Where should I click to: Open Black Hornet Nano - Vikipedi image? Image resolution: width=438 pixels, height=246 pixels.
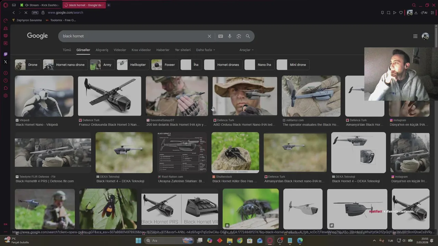pyautogui.click(x=44, y=96)
